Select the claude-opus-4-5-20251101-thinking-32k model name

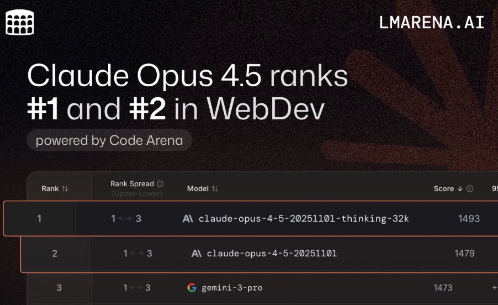click(x=304, y=219)
